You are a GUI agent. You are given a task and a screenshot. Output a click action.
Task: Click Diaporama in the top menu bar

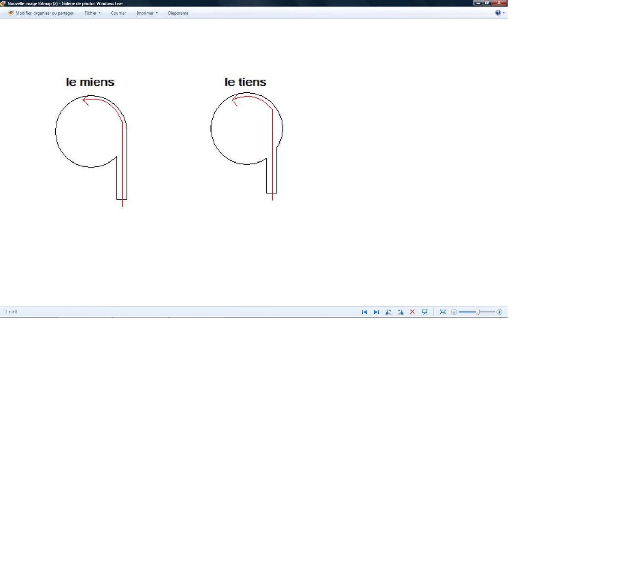(x=178, y=13)
